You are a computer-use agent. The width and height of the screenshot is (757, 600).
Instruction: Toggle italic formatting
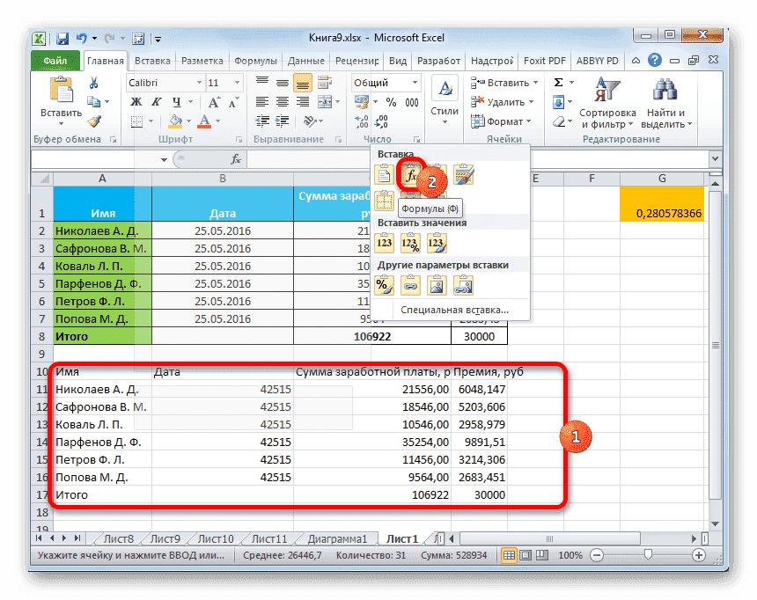157,102
